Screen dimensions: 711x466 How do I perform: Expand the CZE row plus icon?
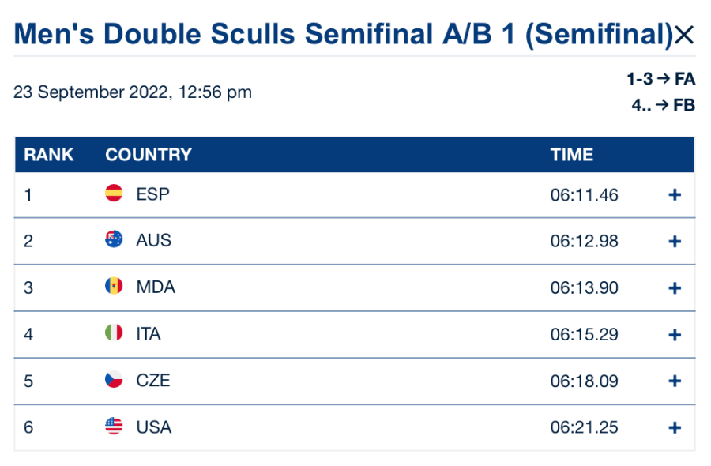point(675,381)
